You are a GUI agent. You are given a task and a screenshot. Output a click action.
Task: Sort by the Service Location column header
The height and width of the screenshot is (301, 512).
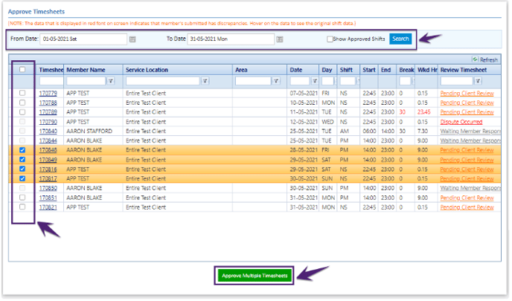click(x=147, y=70)
